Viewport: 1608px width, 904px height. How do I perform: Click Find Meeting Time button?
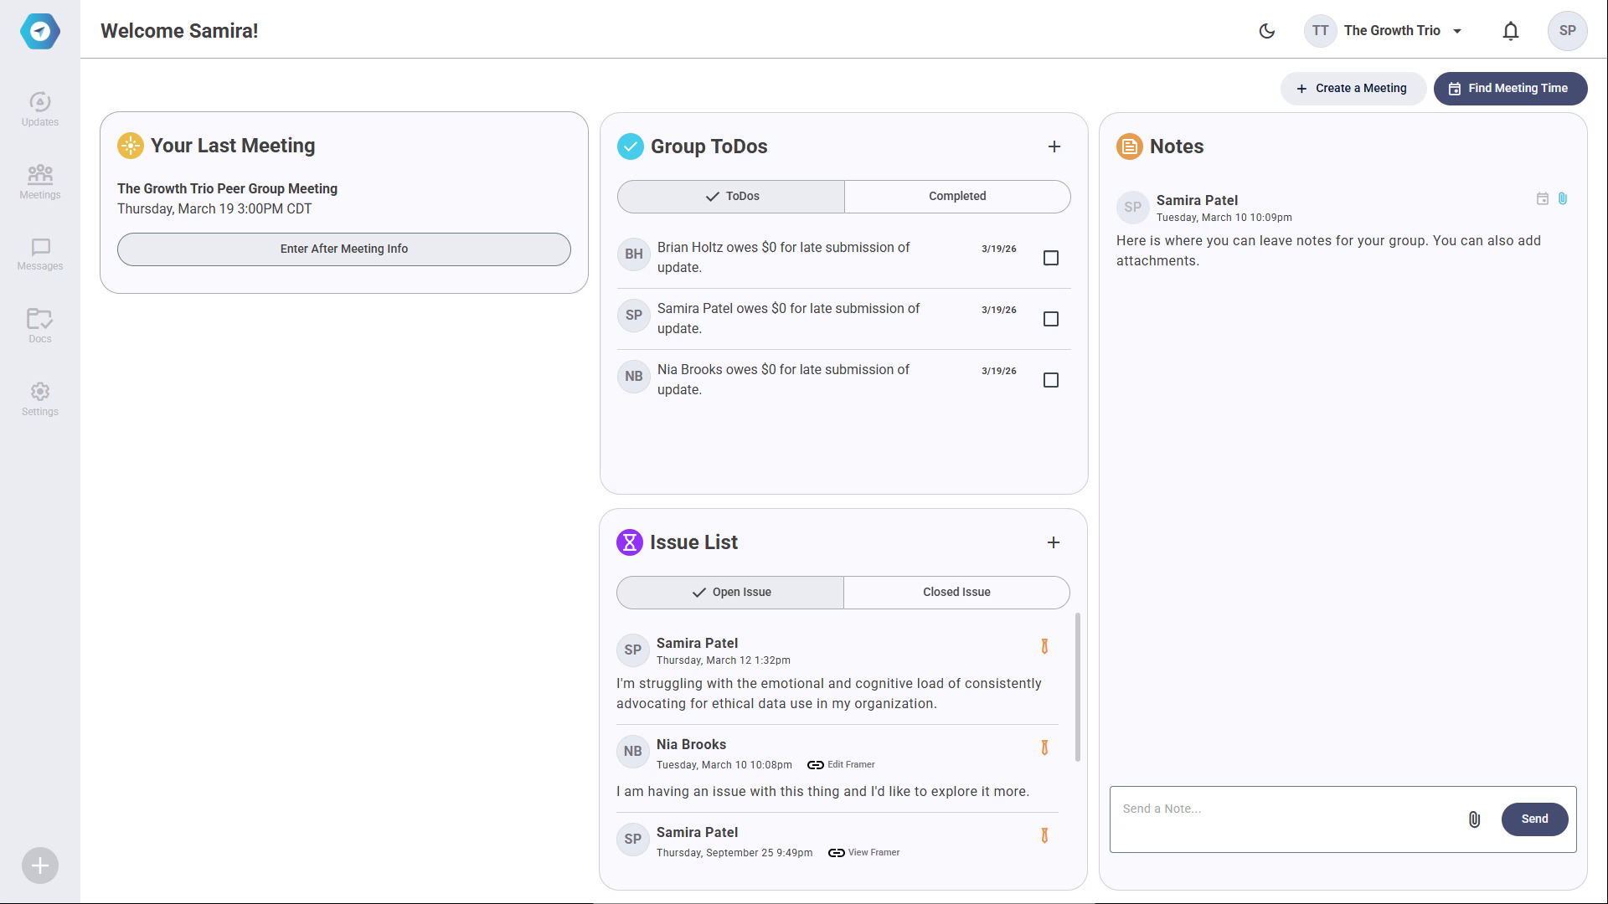1509,88
